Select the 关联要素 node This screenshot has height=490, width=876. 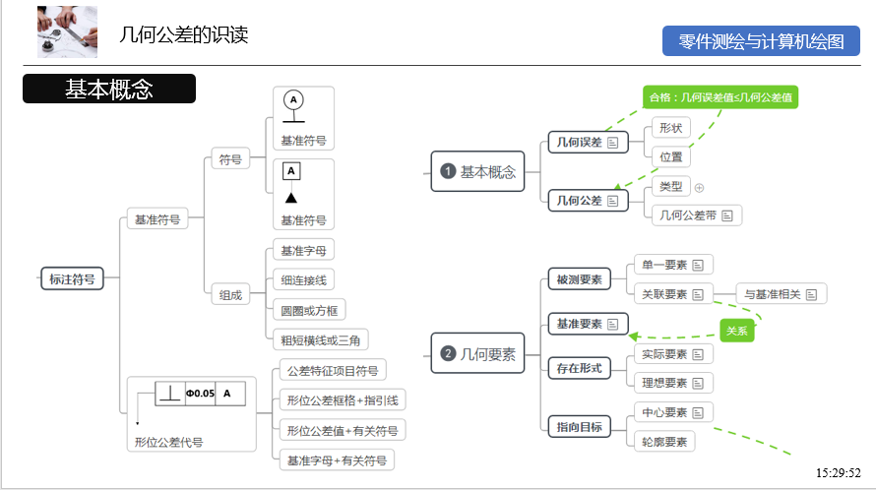674,294
